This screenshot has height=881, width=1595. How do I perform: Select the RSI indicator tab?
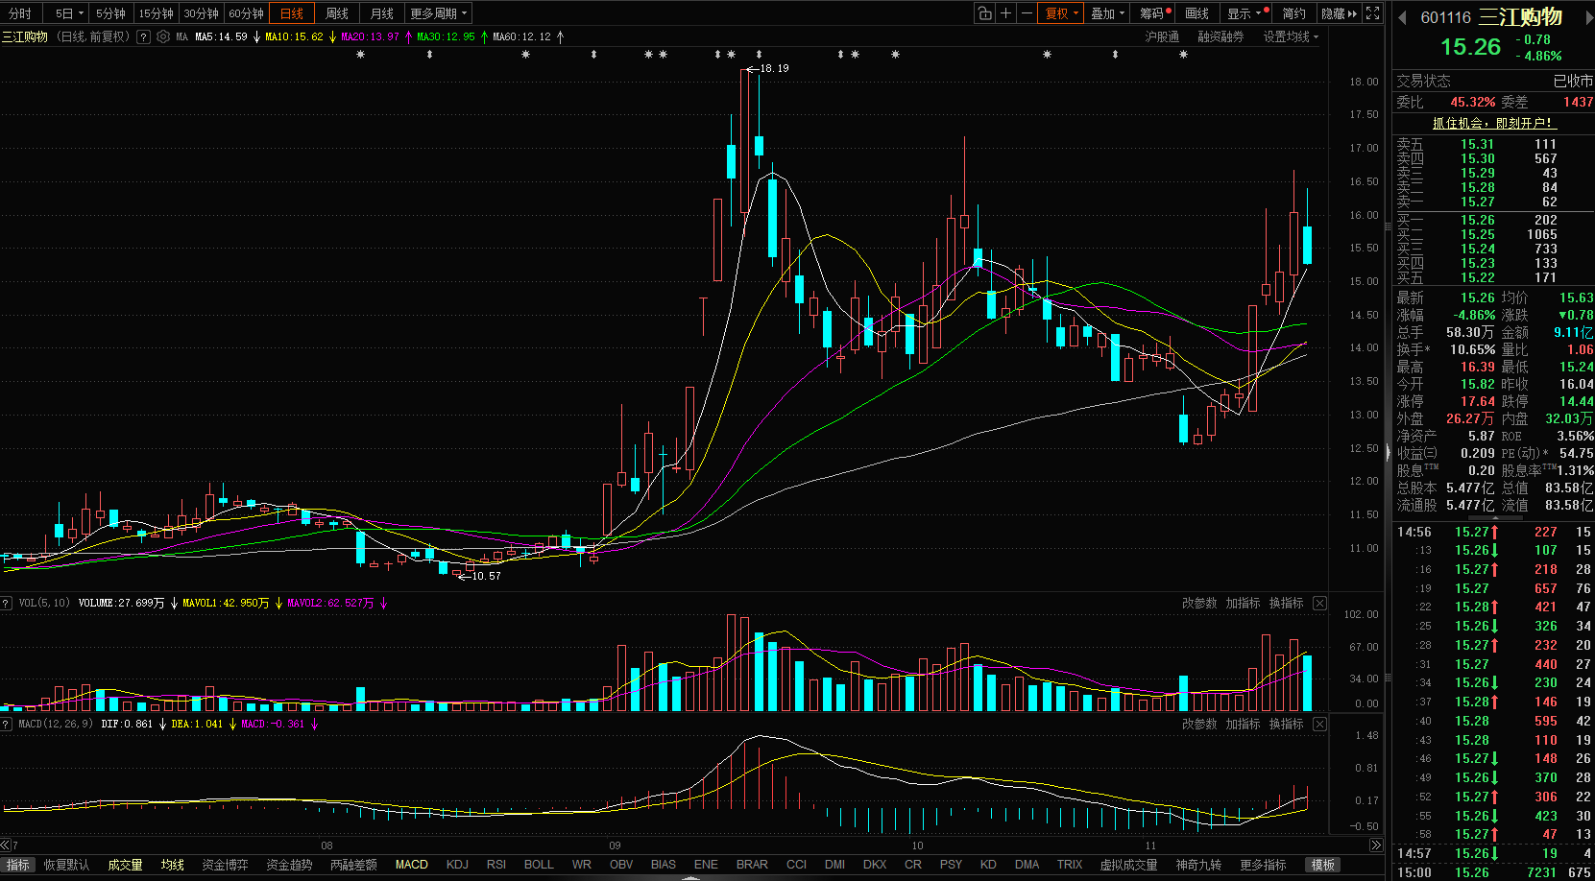[x=496, y=865]
